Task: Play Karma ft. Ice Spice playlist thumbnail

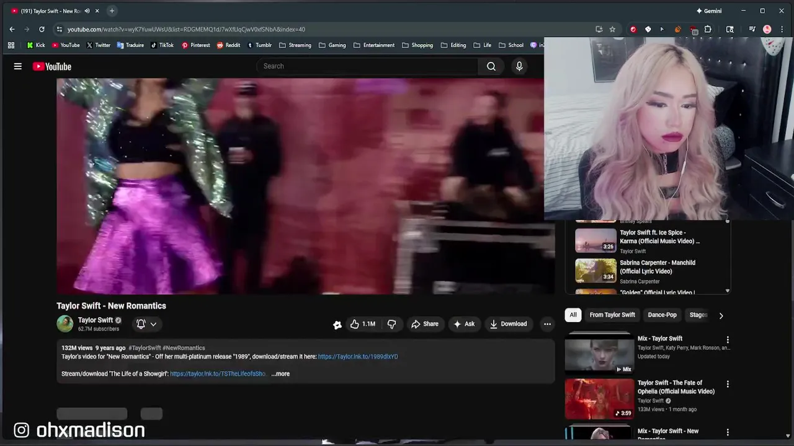Action: 595,241
